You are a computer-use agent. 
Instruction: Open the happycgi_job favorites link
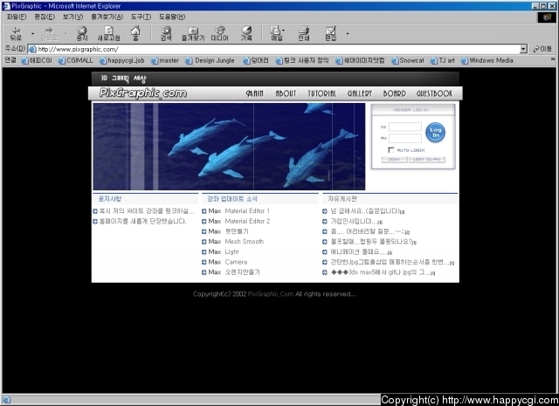(122, 60)
